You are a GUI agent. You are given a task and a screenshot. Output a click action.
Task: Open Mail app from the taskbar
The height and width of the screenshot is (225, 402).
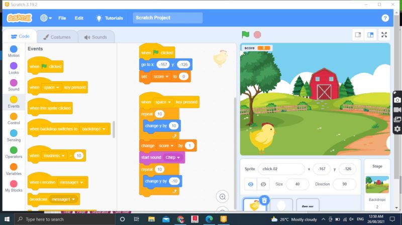point(166,219)
